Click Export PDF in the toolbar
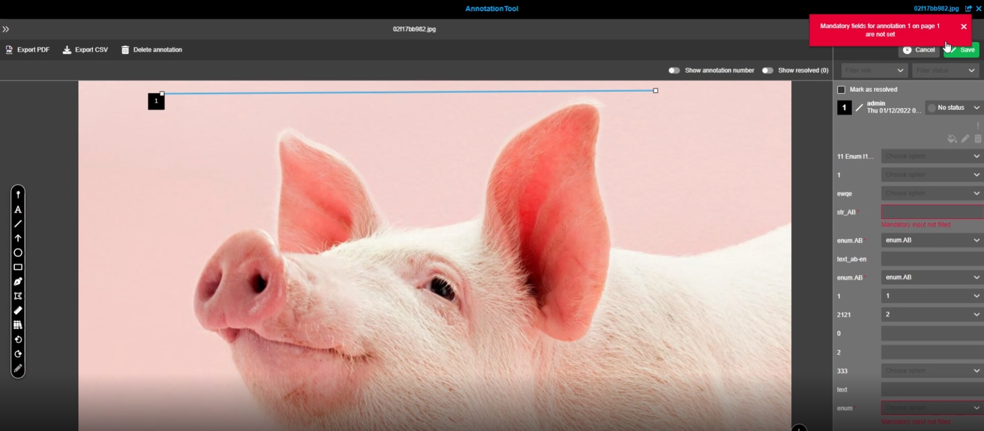This screenshot has height=431, width=984. 27,50
